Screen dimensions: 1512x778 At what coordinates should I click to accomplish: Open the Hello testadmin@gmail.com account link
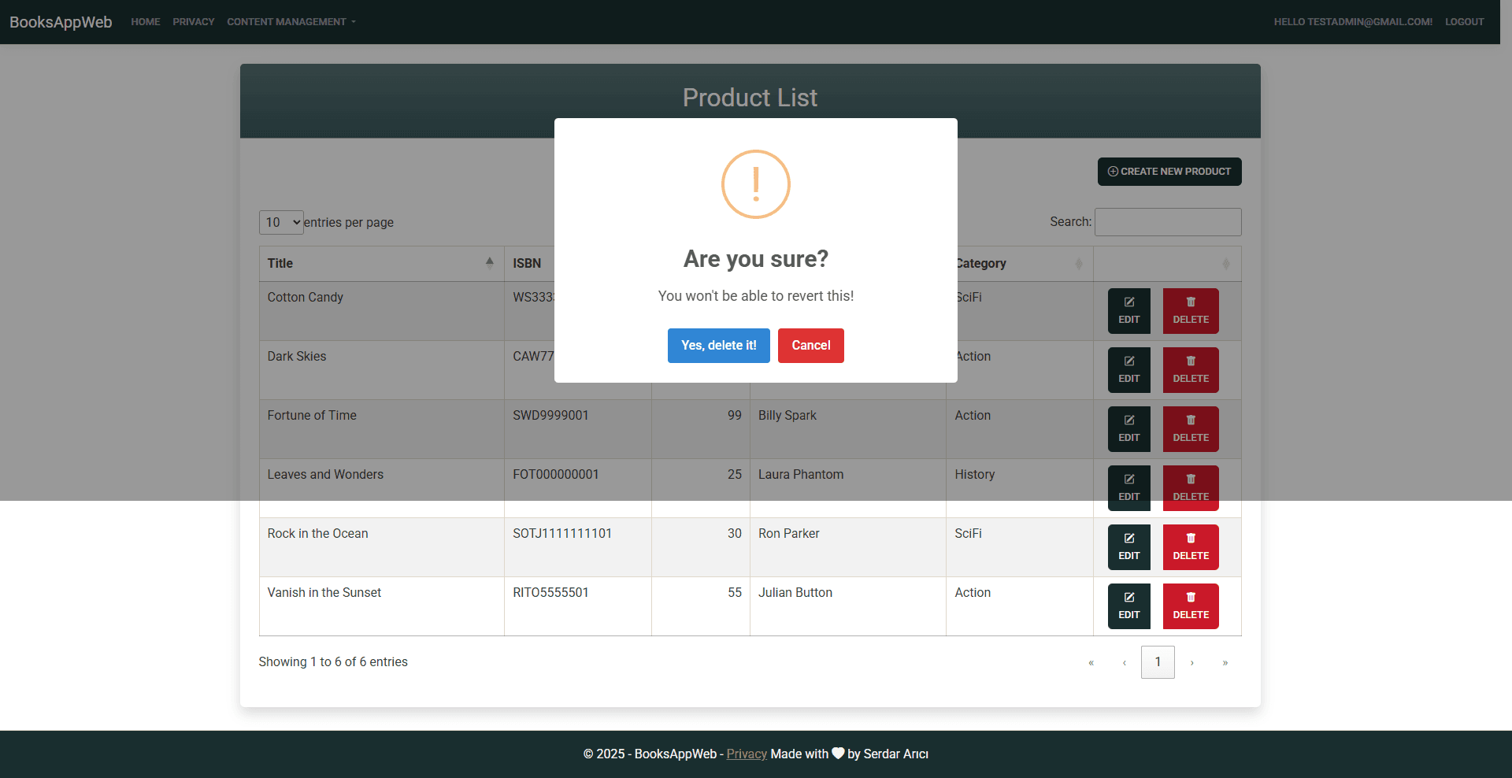pos(1353,22)
